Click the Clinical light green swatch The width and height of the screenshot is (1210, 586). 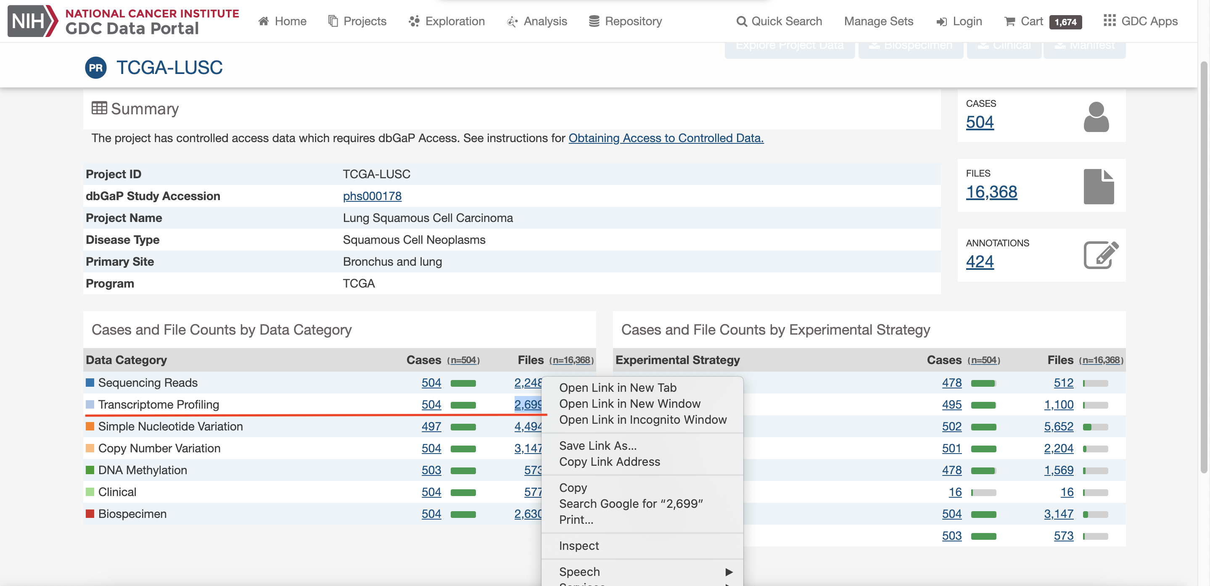tap(90, 492)
